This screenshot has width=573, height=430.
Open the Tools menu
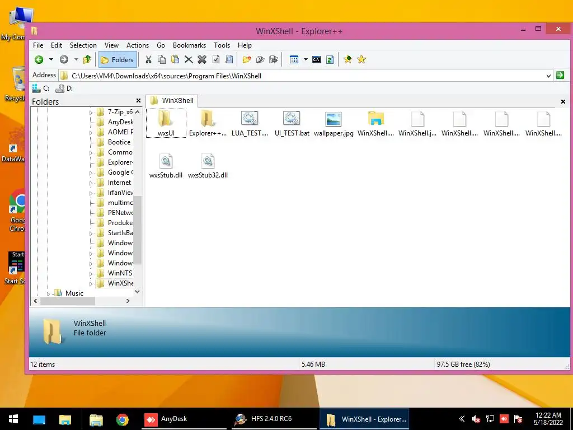(222, 45)
